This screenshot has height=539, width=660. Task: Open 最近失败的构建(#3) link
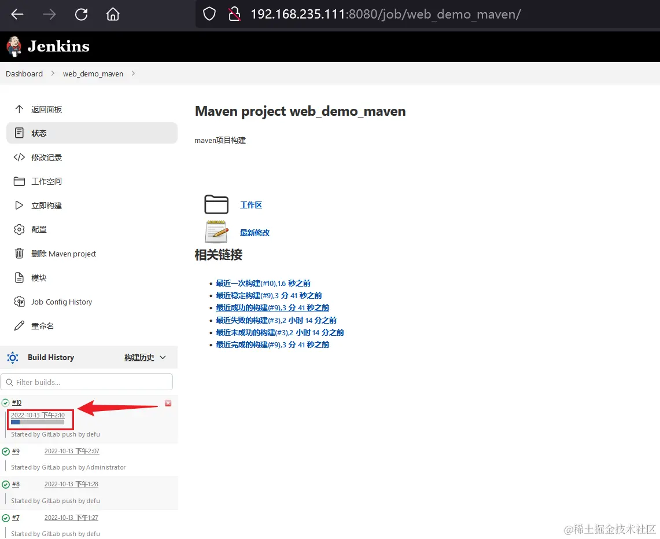pyautogui.click(x=276, y=320)
